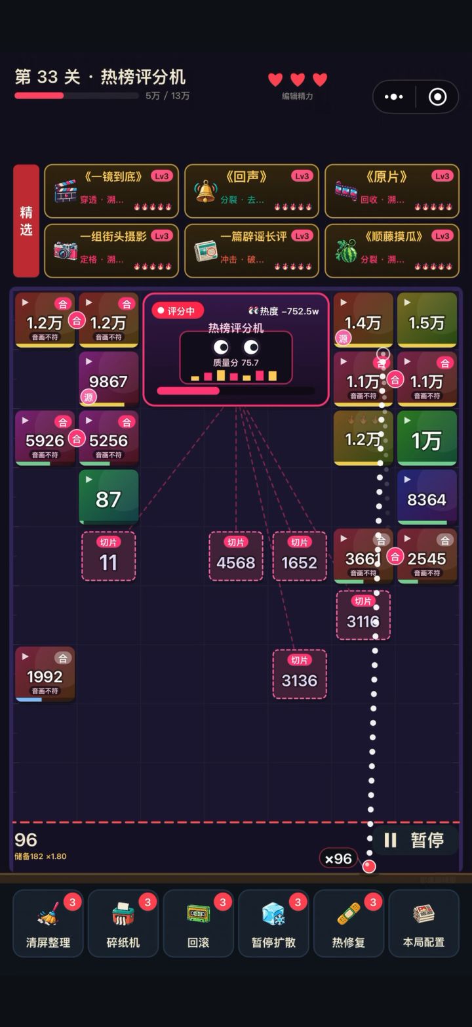Tap the 源 badge on block 9867

point(89,396)
